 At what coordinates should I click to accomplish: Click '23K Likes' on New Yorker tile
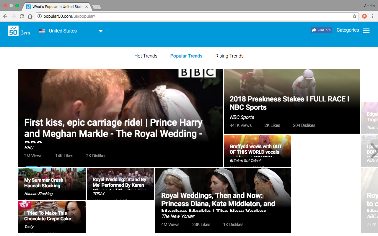point(201,224)
